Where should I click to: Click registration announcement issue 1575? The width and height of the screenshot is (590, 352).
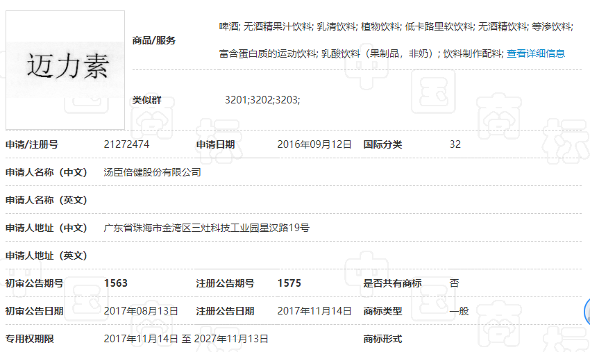(x=289, y=283)
